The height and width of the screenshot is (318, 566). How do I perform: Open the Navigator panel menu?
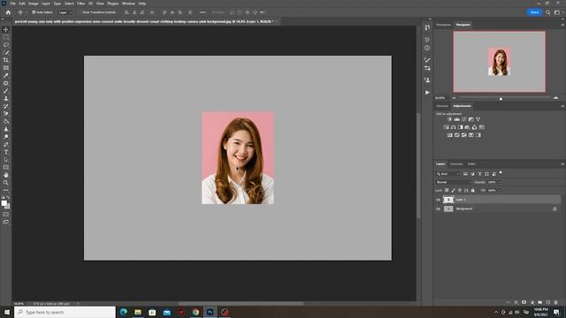(562, 25)
